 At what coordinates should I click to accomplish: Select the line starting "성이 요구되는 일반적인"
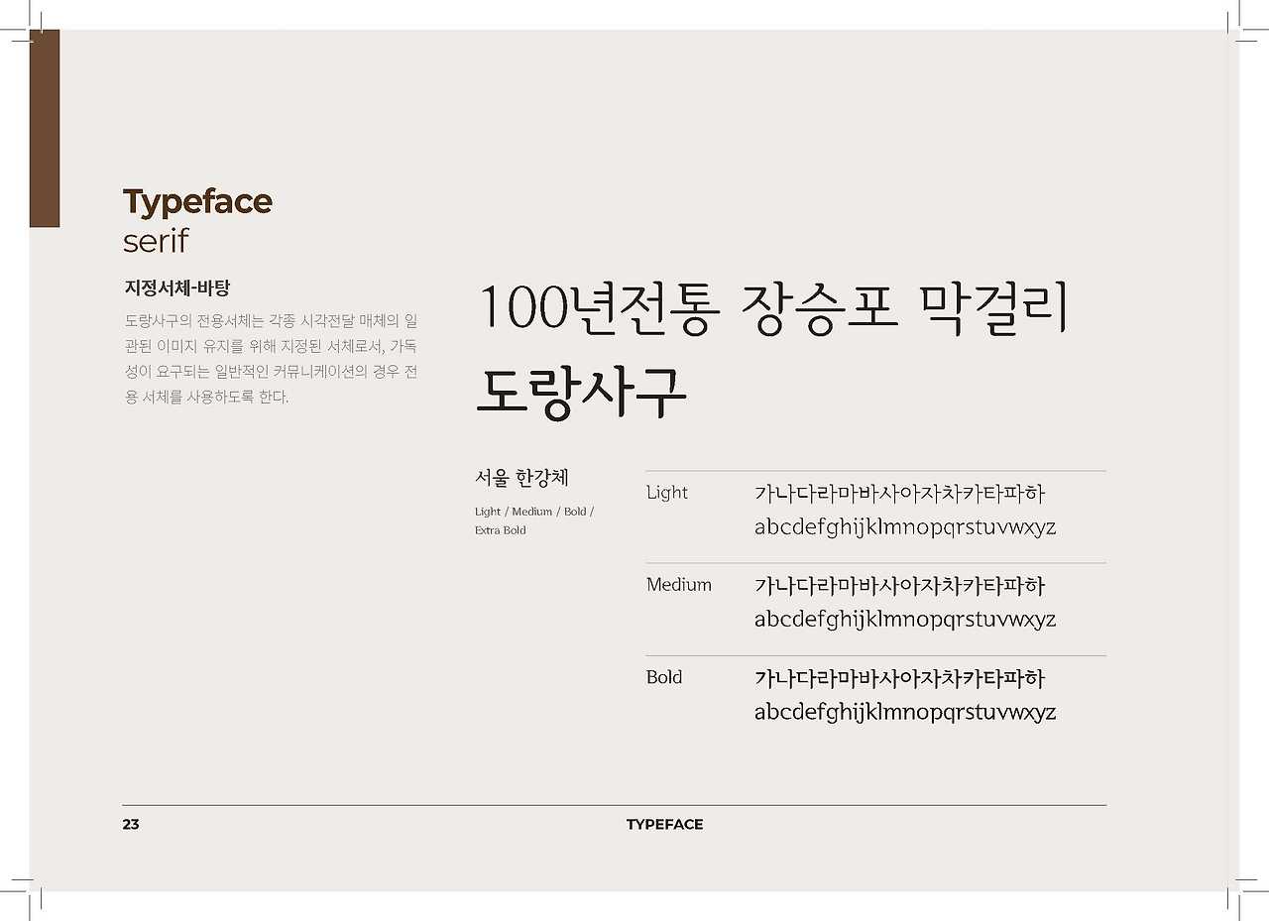coord(271,372)
